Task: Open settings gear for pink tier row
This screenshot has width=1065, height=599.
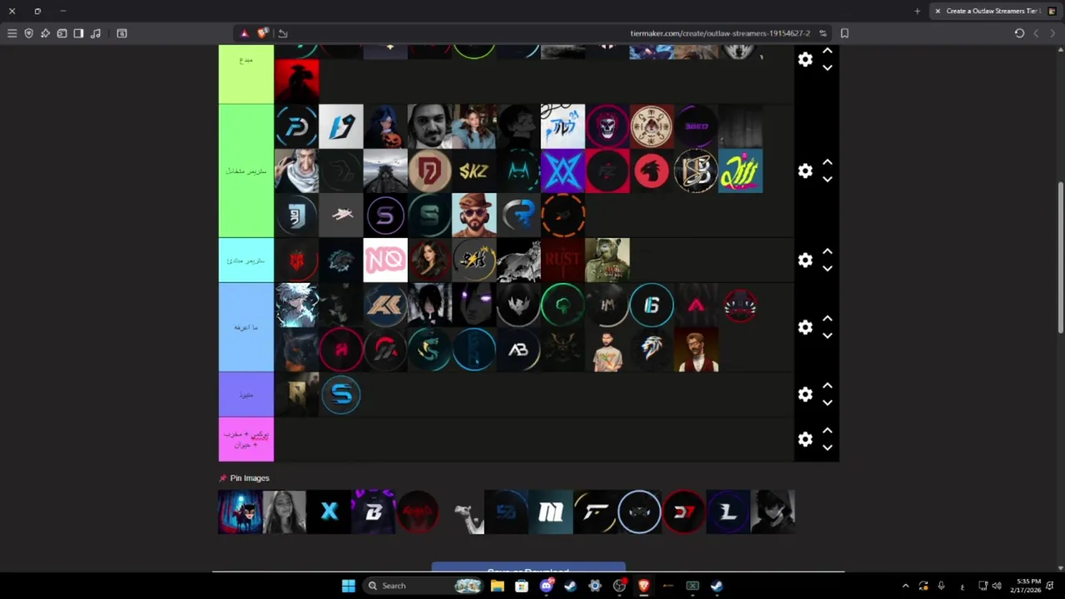Action: point(805,439)
